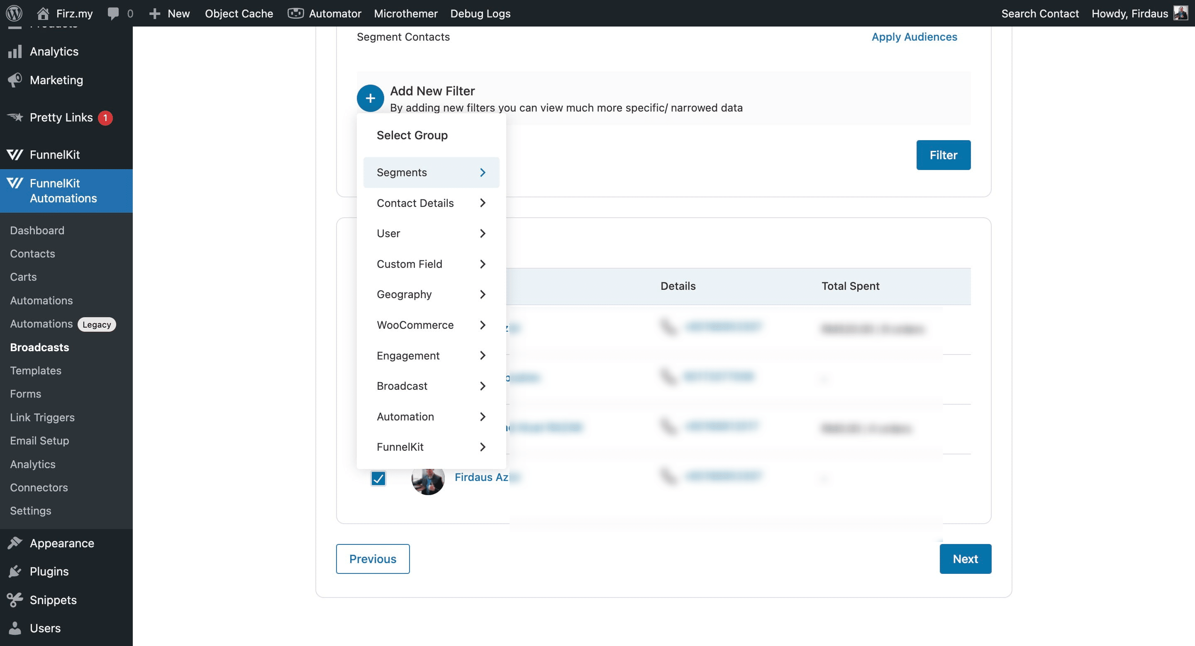Expand the Engagement filter group

[x=431, y=355]
